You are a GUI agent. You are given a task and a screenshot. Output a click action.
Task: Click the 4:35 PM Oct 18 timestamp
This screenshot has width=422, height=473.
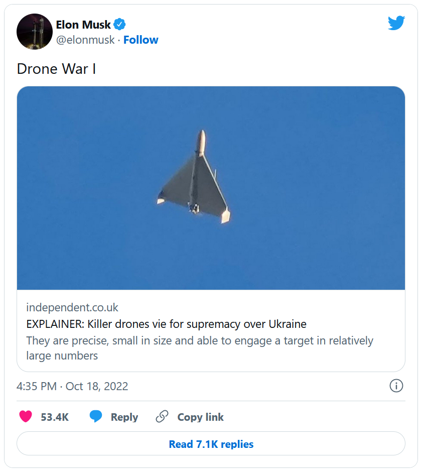72,386
